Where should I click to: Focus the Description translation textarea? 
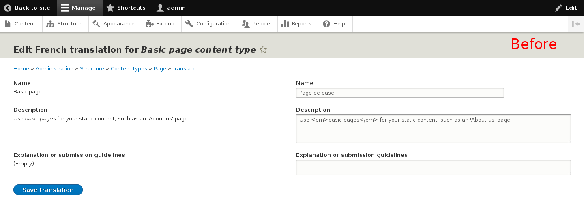coord(434,129)
